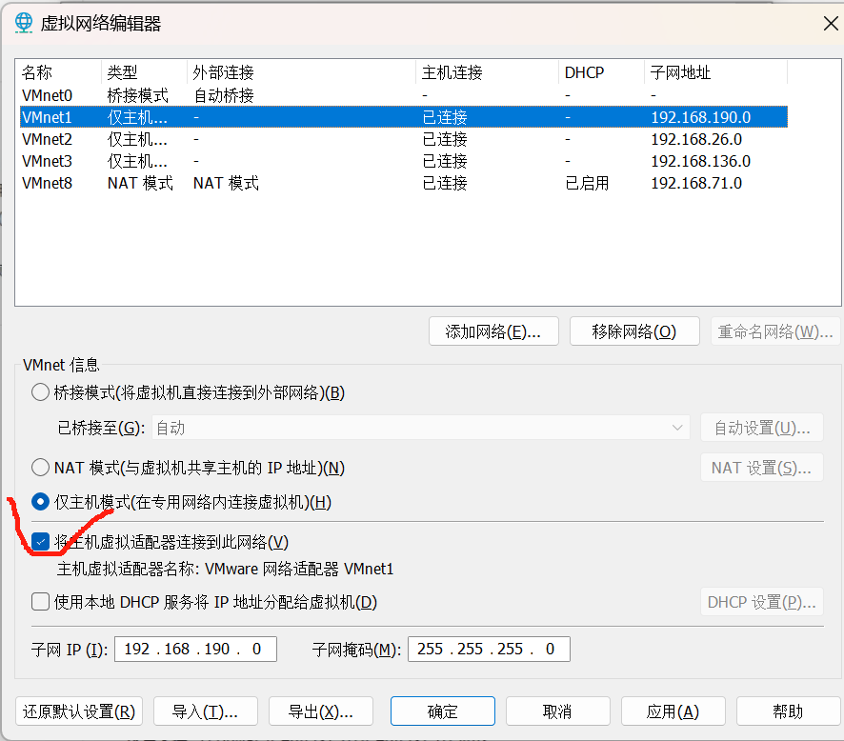
Task: Toggle 将主机虚拟适配器连接到此网络 checkbox
Action: [40, 542]
